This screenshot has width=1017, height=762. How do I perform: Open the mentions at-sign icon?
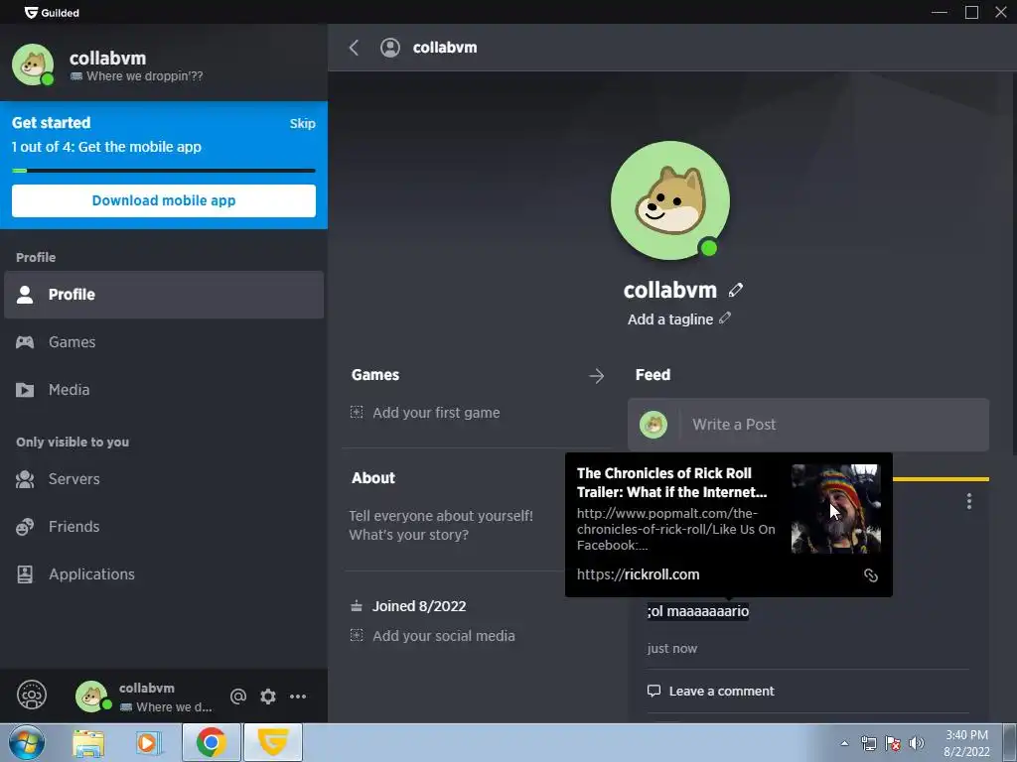238,696
